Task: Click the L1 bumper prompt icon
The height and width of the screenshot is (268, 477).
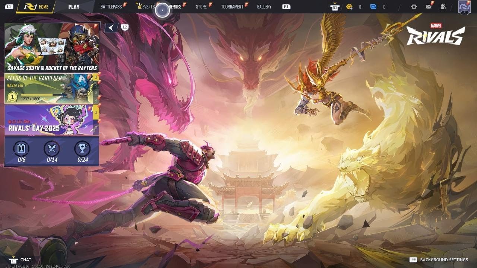Action: click(9, 7)
